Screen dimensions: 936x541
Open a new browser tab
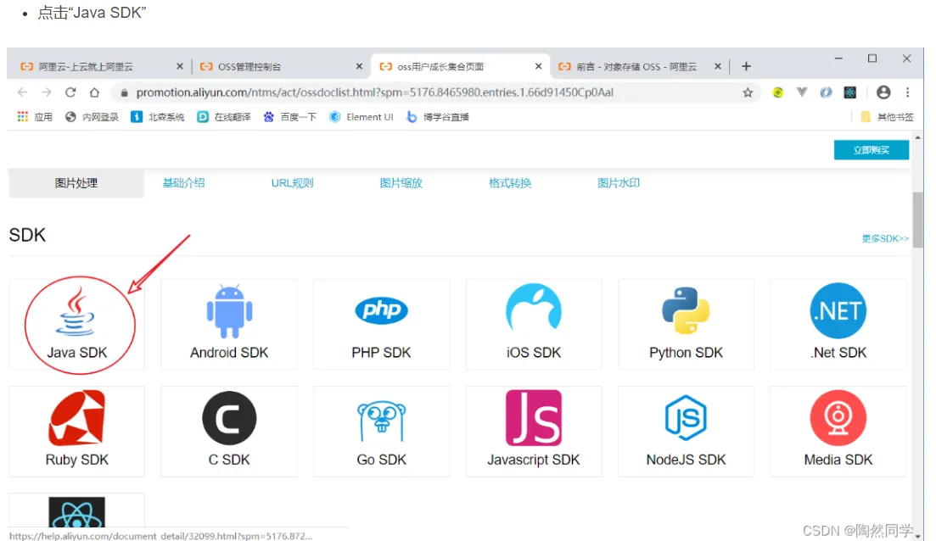click(746, 66)
